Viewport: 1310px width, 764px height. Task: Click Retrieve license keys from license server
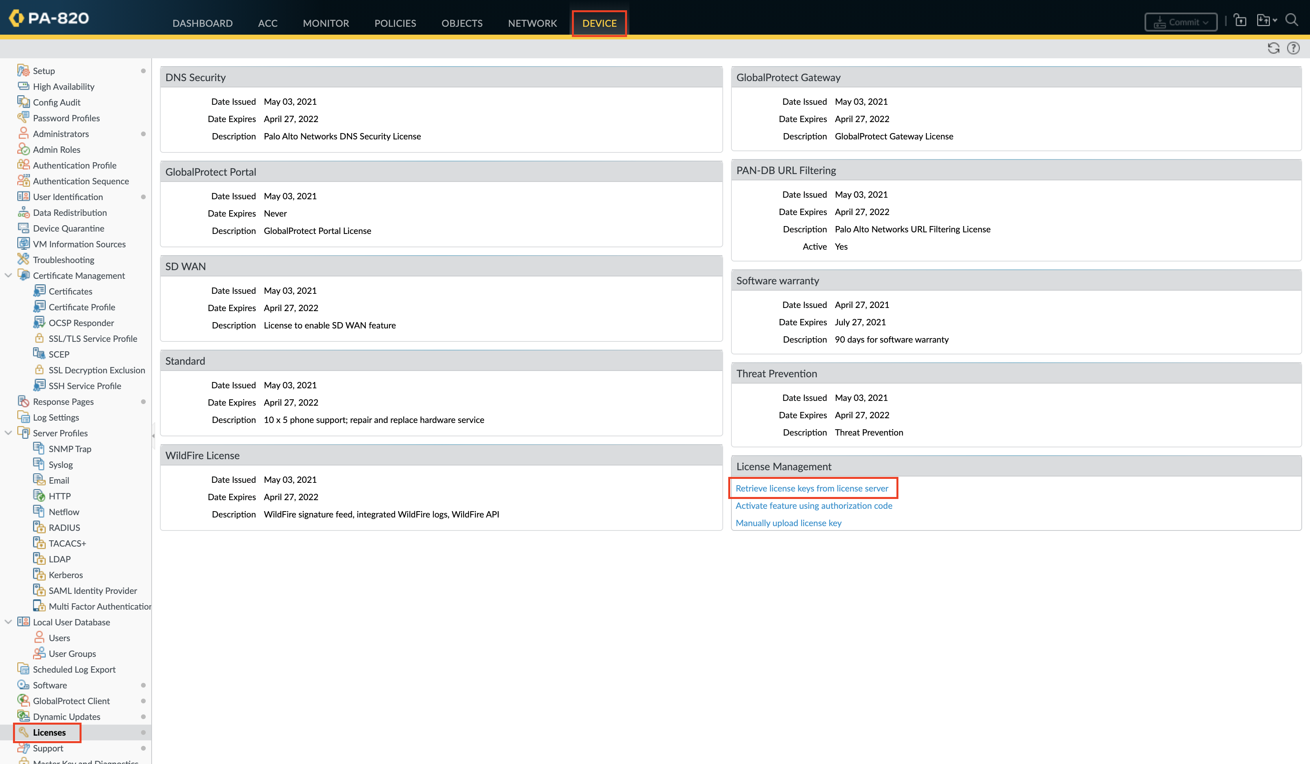[x=811, y=488]
